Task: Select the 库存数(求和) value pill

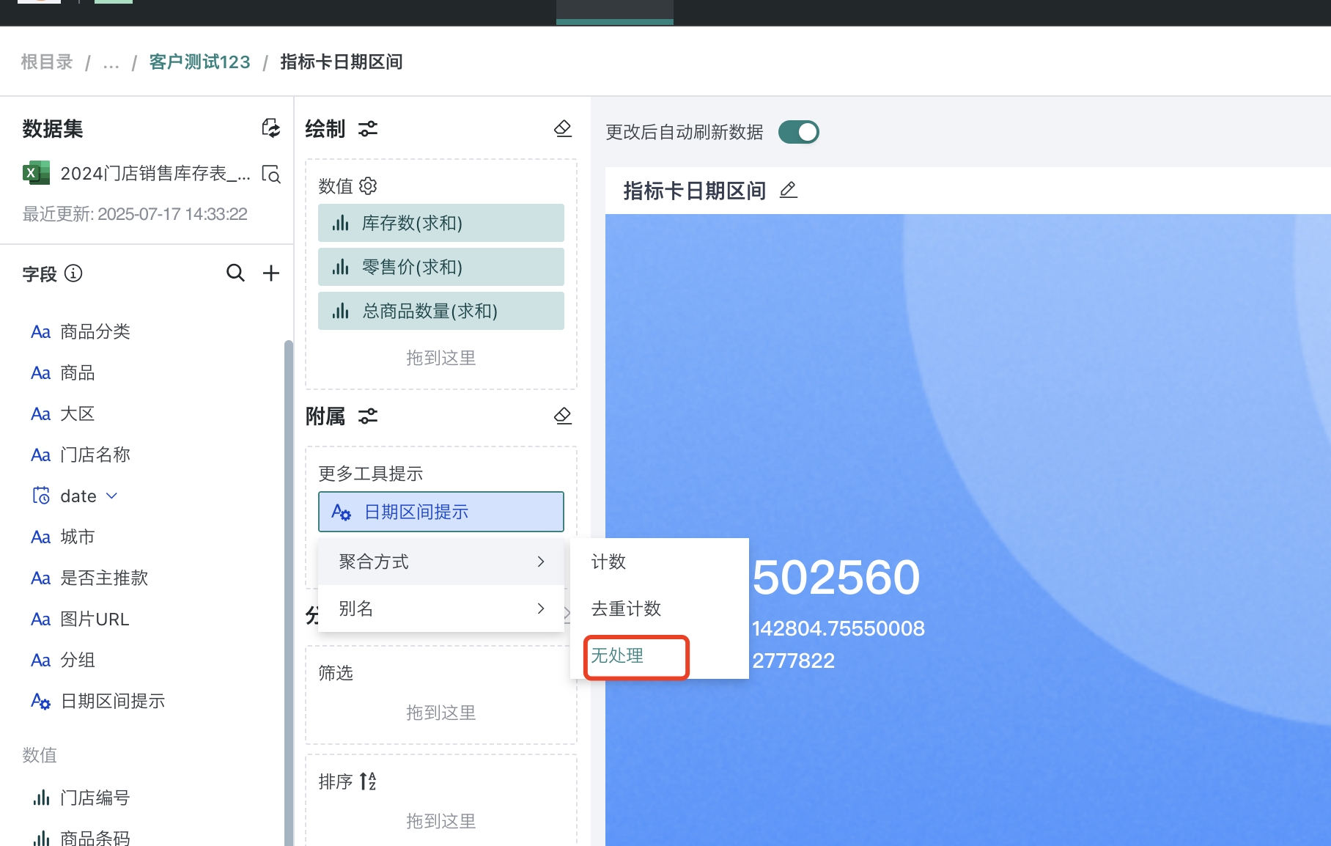Action: [441, 223]
